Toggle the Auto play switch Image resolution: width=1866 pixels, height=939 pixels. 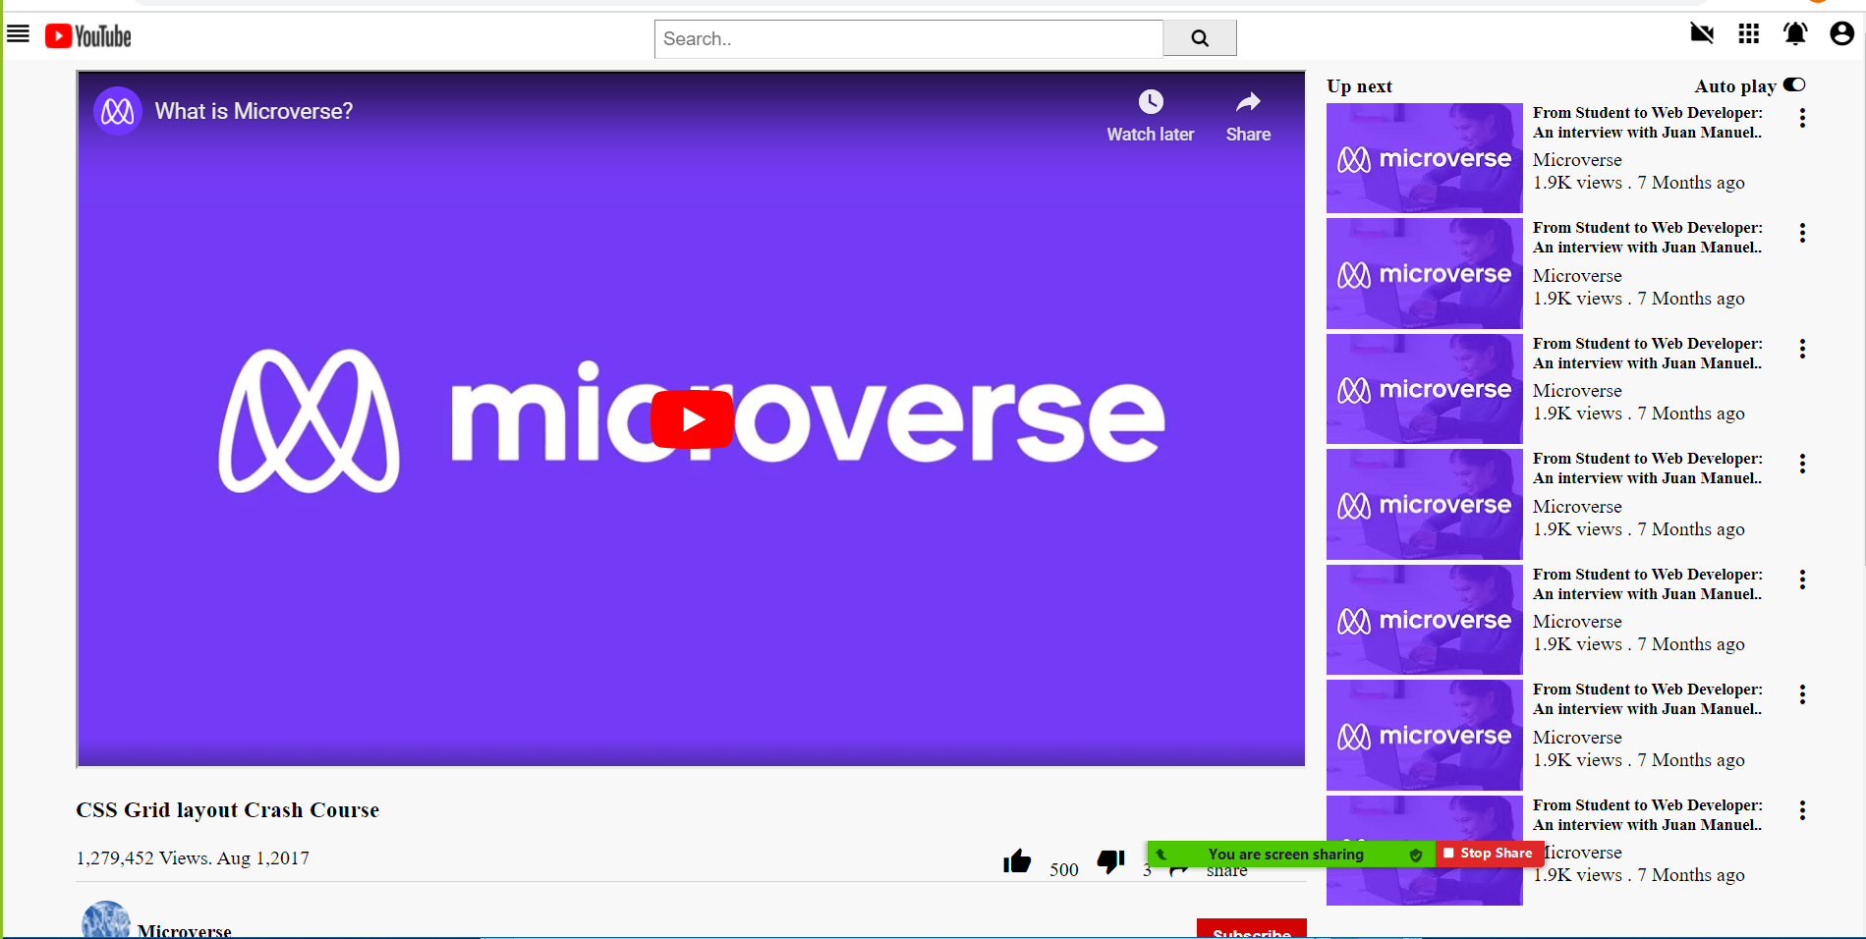[1794, 84]
